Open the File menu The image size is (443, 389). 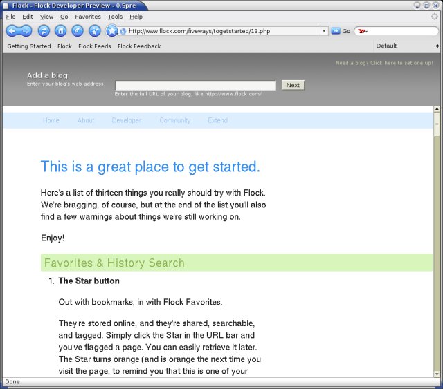coord(11,17)
